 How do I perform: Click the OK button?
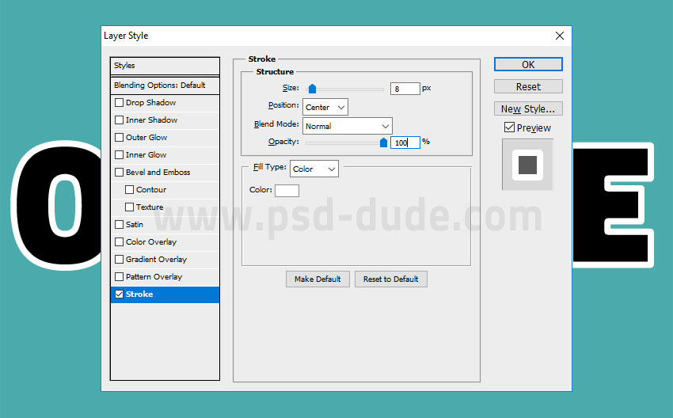528,64
